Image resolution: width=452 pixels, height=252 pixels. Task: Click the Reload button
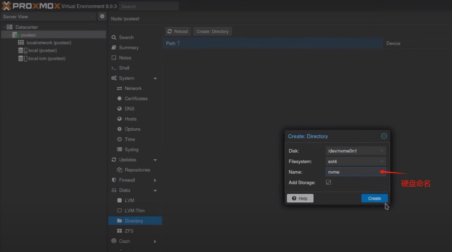pos(178,31)
